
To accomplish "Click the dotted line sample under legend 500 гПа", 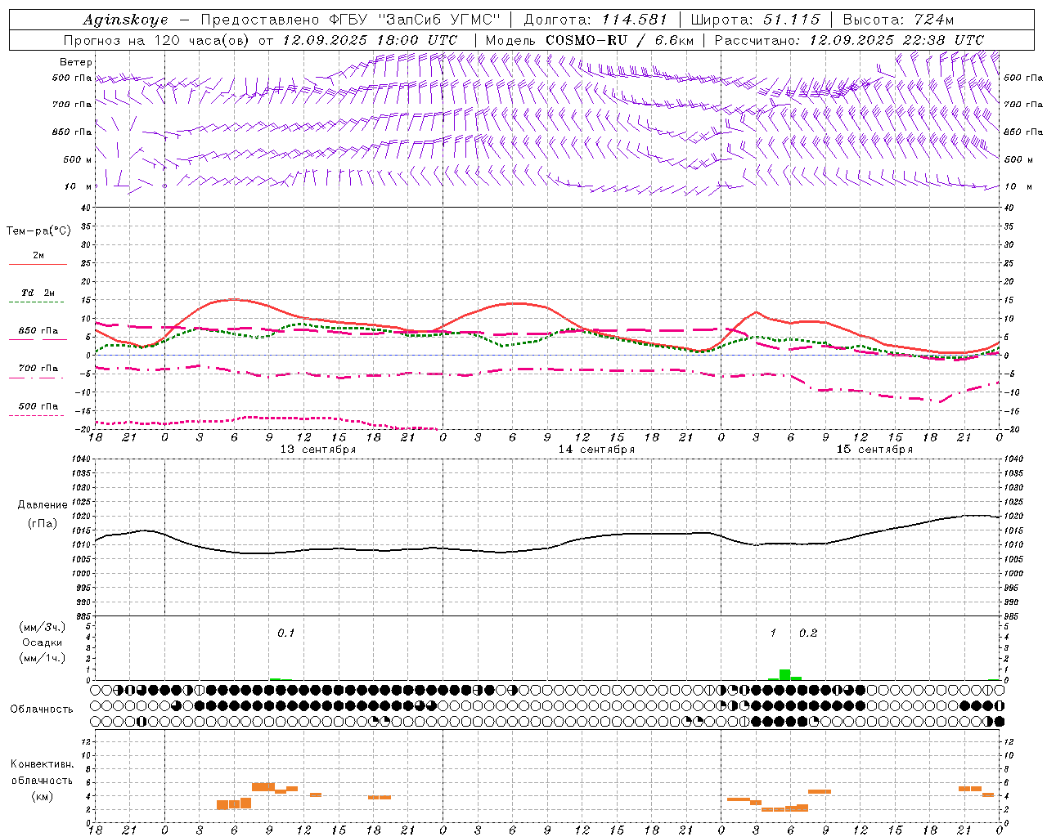I will coord(36,416).
